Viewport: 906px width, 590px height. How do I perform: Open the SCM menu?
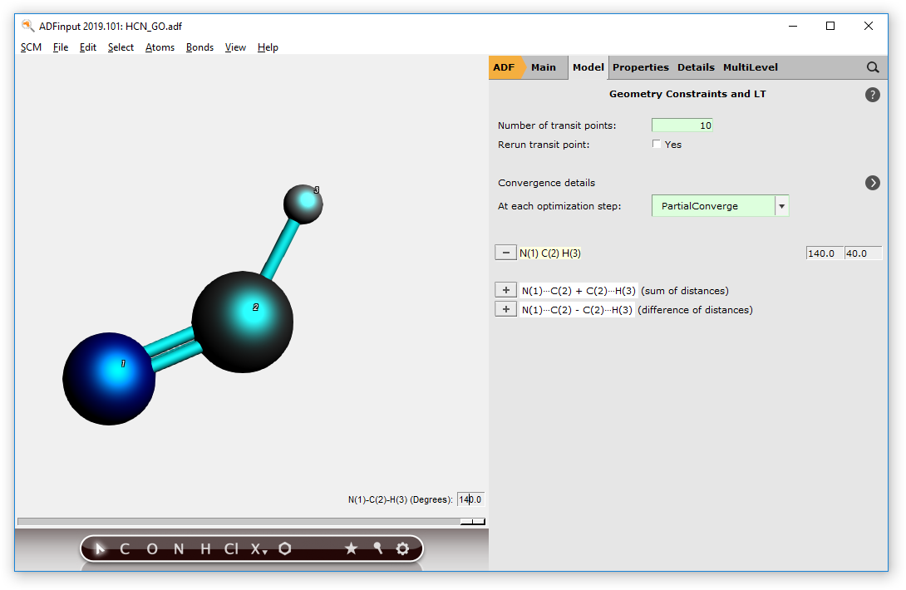pyautogui.click(x=32, y=47)
